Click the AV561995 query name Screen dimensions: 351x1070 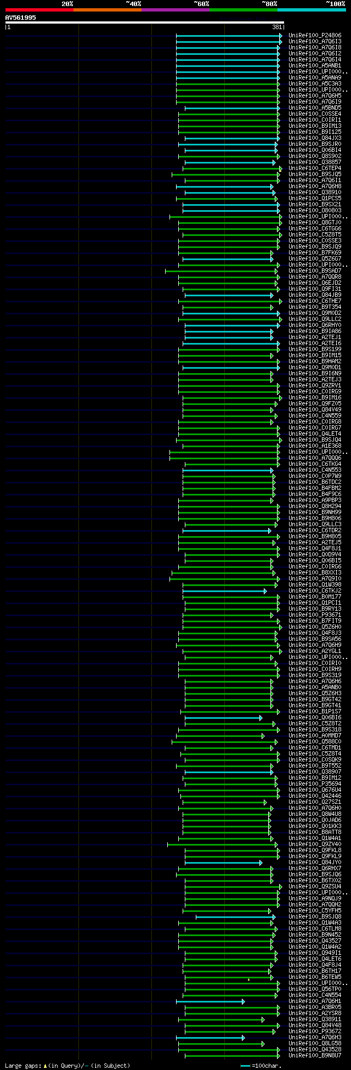[x=21, y=18]
